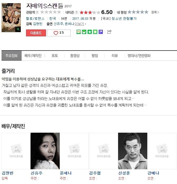Share to Naver blog icon
Screen dimensions: 177x184
pos(79,32)
